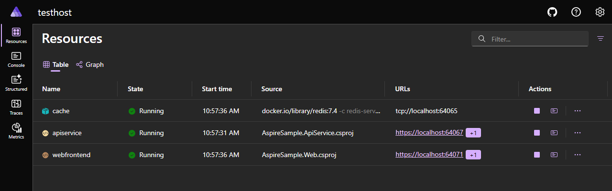Open Traces page in sidebar
612x191 pixels.
16,107
